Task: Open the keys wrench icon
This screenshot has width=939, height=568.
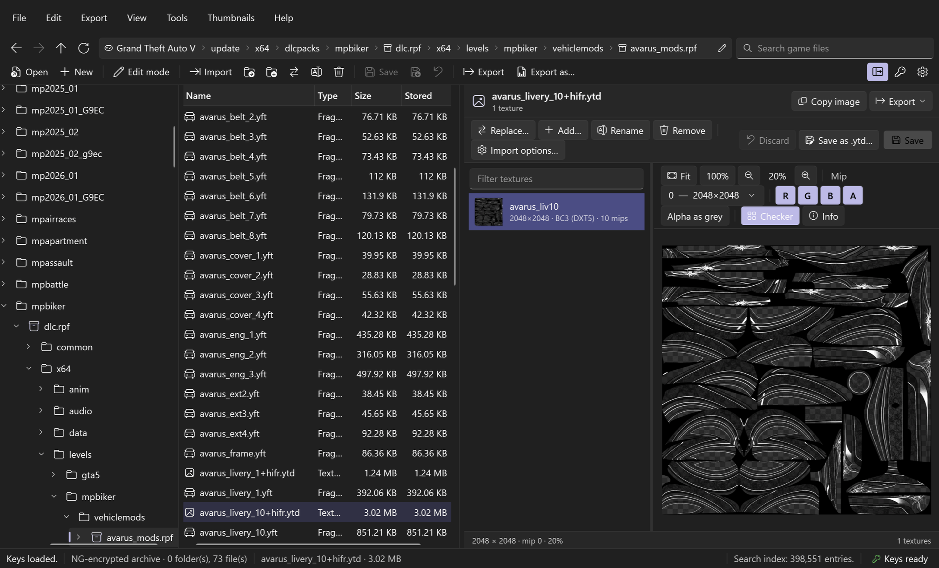Action: [x=900, y=72]
